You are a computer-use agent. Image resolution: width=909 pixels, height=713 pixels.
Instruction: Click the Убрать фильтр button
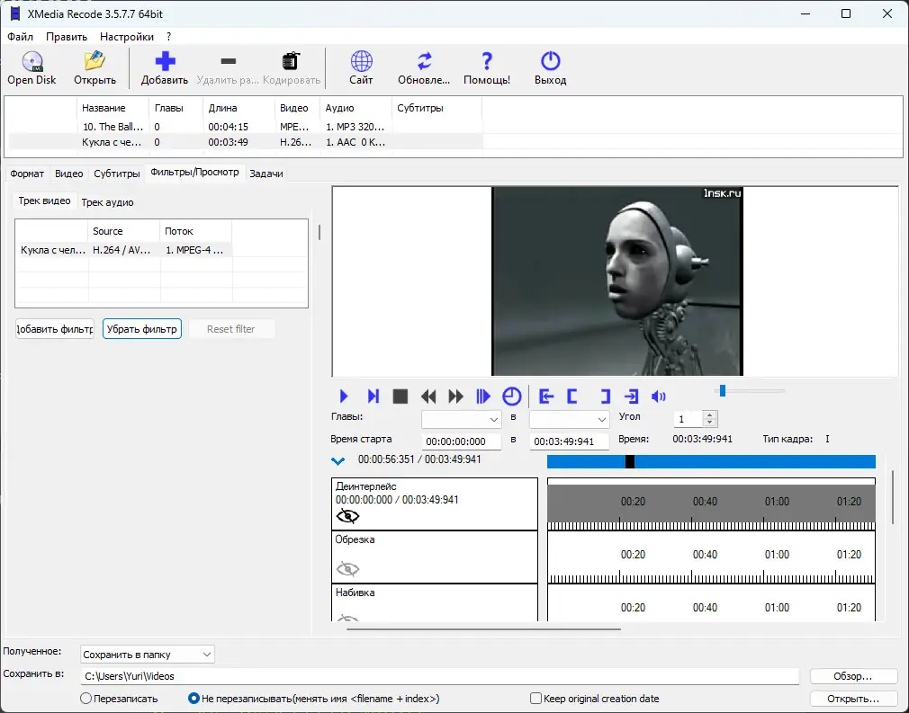(142, 329)
